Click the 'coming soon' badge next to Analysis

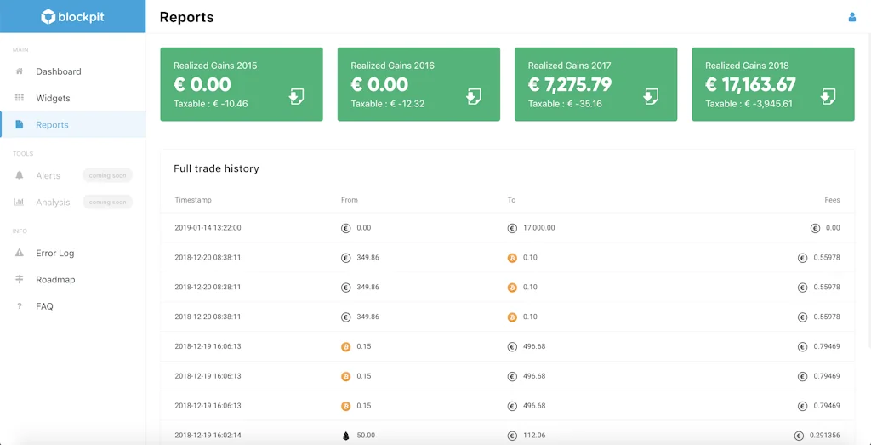[x=108, y=203]
